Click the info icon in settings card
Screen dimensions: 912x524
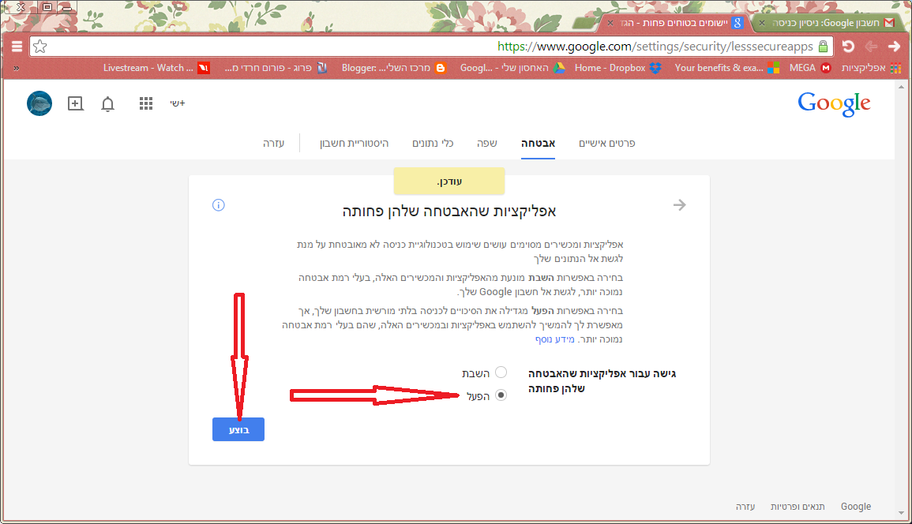pyautogui.click(x=219, y=204)
